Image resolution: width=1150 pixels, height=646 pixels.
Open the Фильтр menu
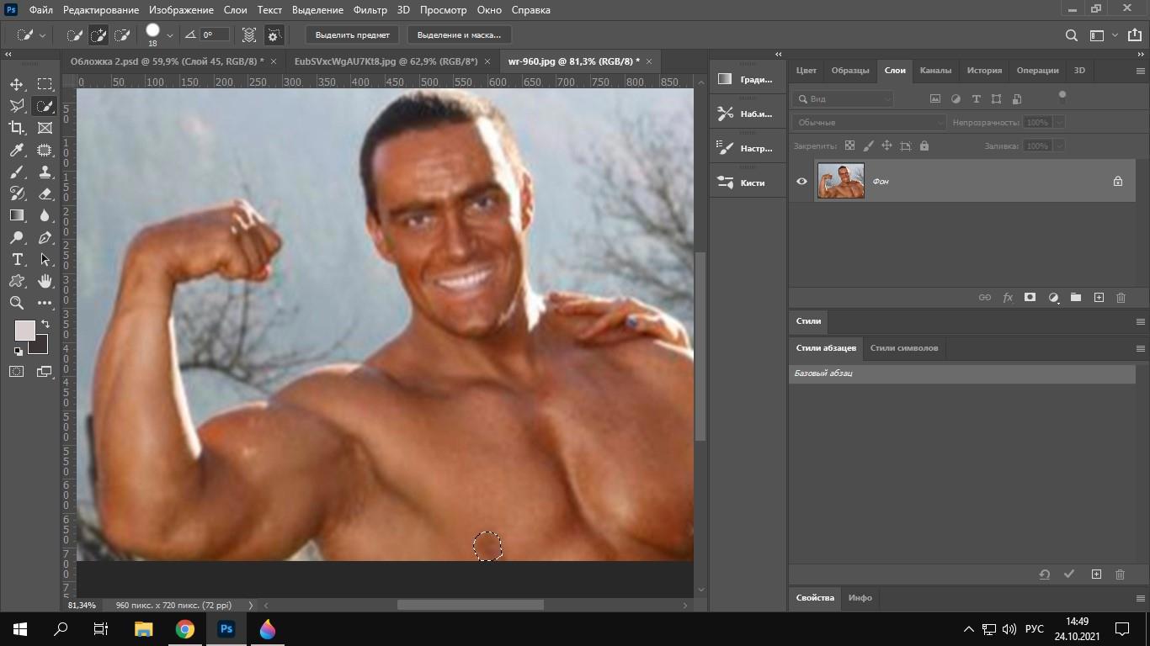point(370,10)
